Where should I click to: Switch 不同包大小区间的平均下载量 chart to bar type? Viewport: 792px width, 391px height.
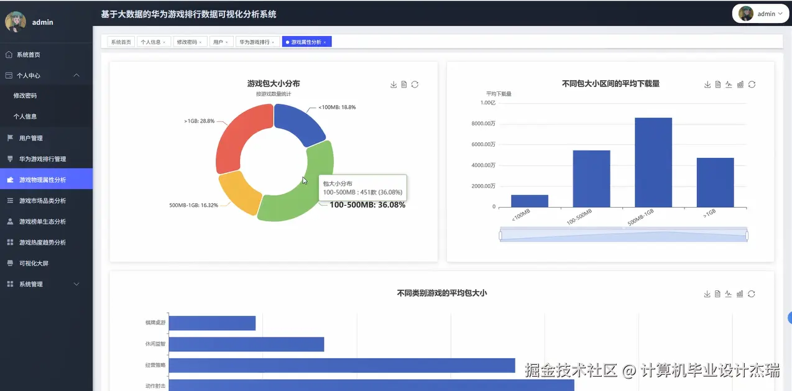[x=740, y=85]
